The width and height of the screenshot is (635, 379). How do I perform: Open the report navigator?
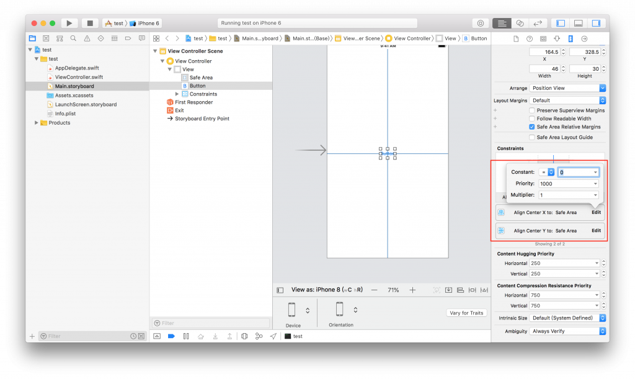142,38
